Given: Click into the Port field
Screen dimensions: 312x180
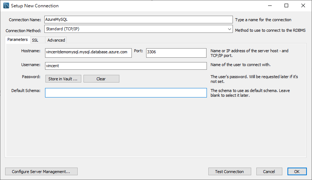Looking at the screenshot, I should 176,53.
